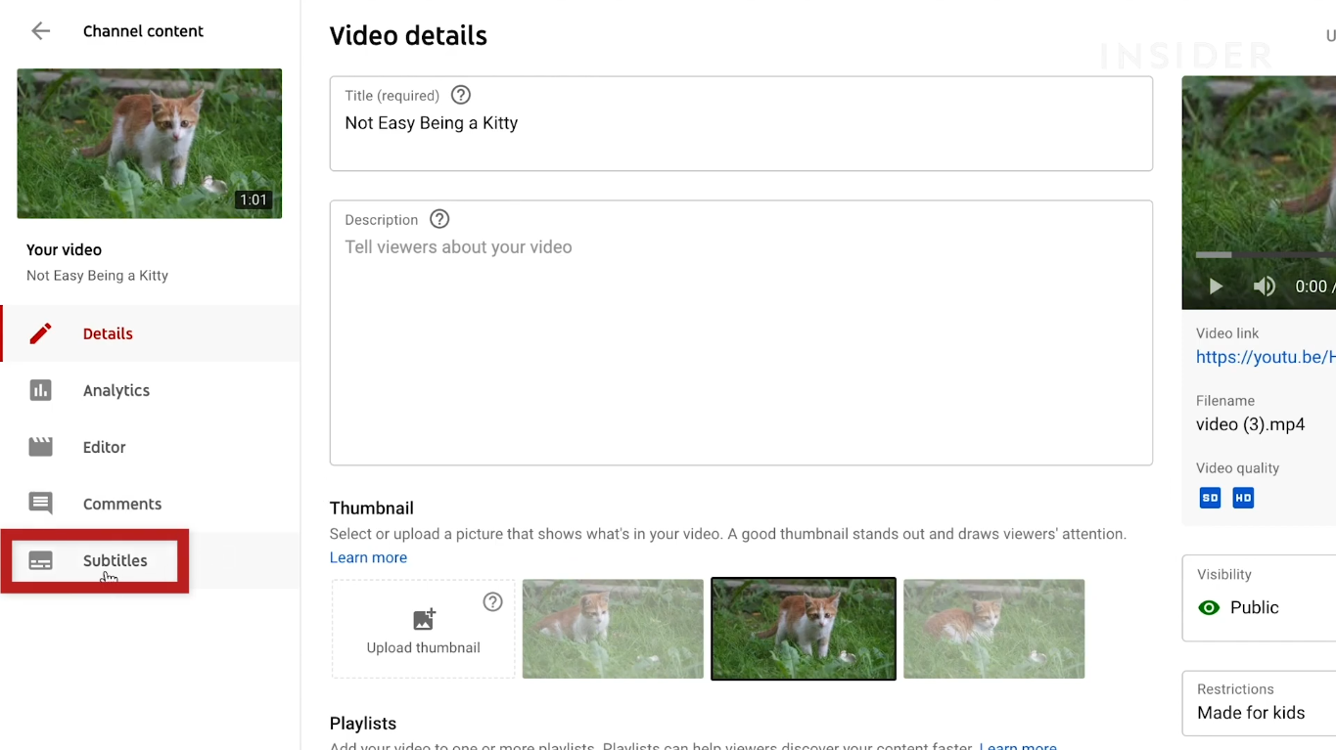This screenshot has height=750, width=1336.
Task: Click the Video details heading
Action: (408, 36)
